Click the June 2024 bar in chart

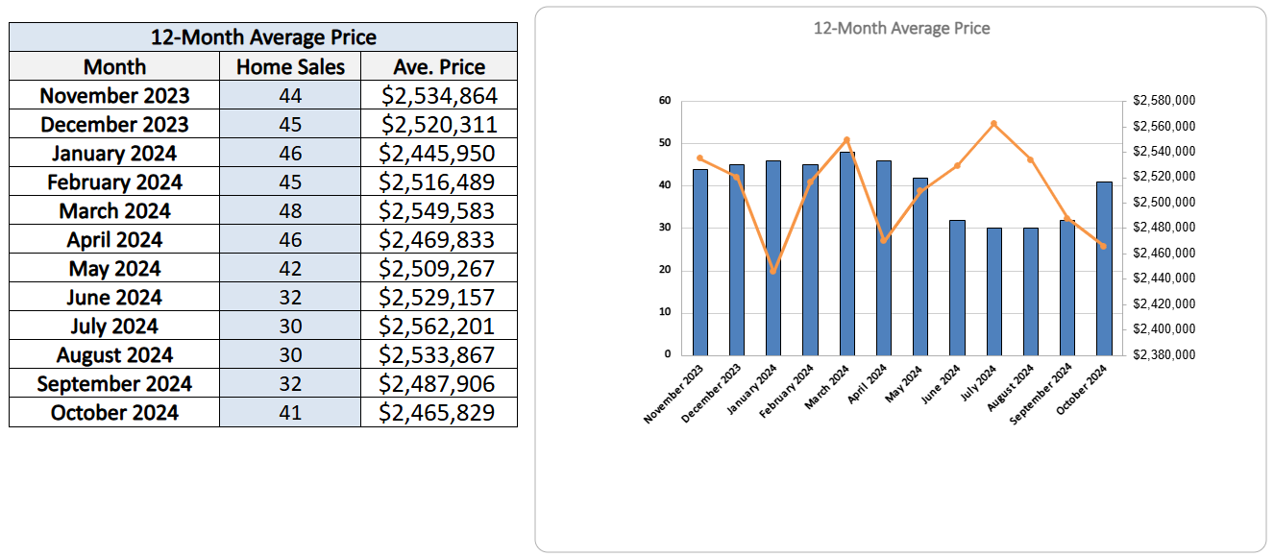click(x=957, y=287)
